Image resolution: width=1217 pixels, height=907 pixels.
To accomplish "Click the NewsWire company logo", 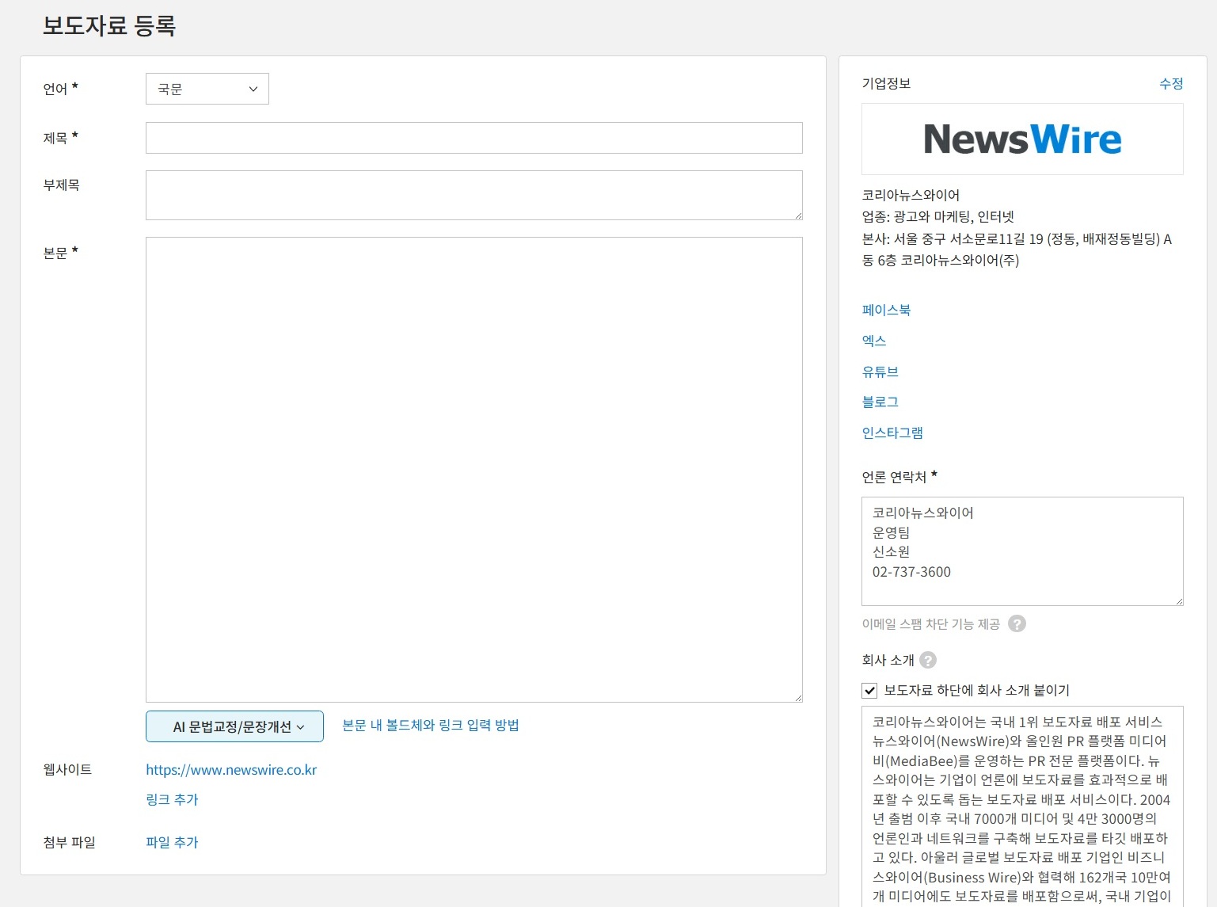I will (1022, 139).
